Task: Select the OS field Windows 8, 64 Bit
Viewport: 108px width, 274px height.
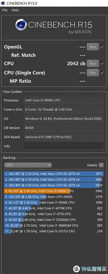Action: click(x=64, y=119)
